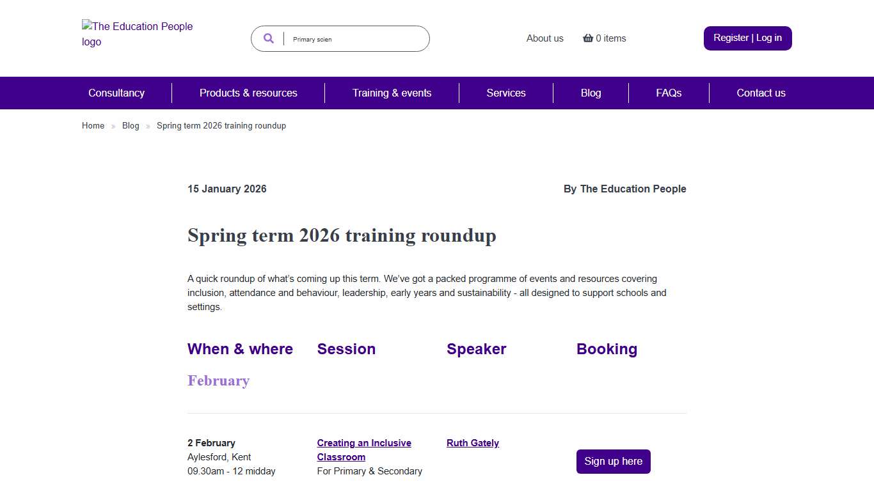874x491 pixels.
Task: Click the search magnifier icon
Action: coord(268,38)
